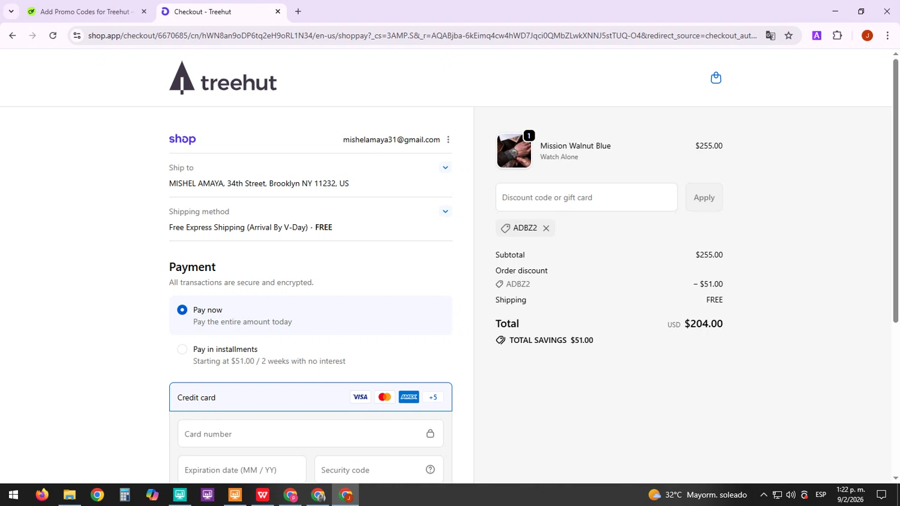Click the Mastercard icon
This screenshot has height=506, width=900.
click(385, 397)
